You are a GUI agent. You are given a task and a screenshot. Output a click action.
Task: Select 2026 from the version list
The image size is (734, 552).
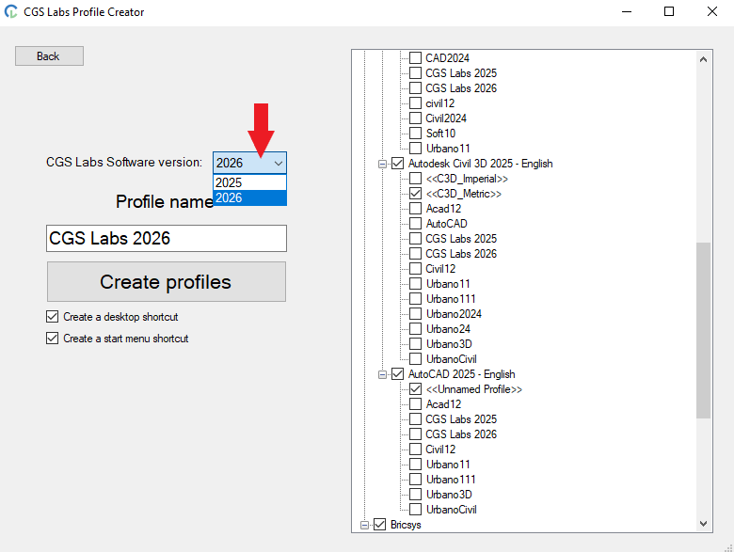[249, 197]
